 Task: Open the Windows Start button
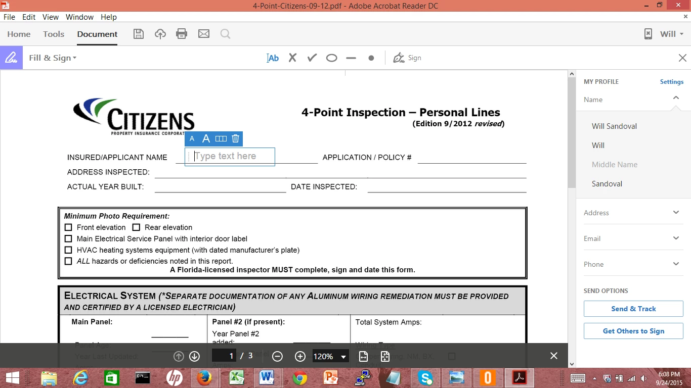click(x=12, y=377)
